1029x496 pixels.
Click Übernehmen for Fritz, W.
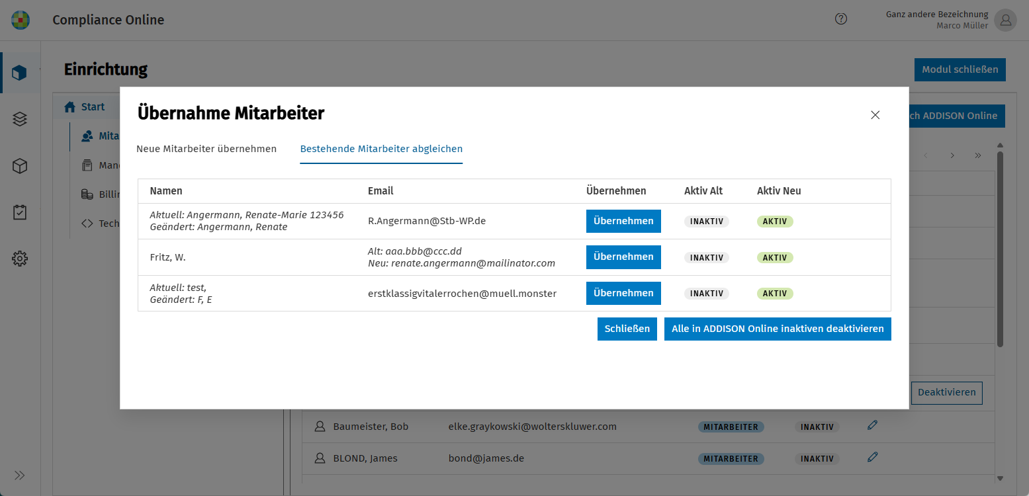(623, 257)
